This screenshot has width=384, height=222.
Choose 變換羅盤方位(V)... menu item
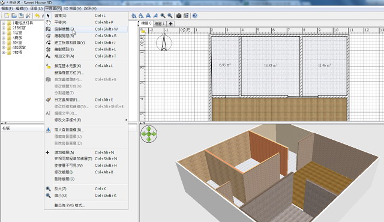point(86,73)
